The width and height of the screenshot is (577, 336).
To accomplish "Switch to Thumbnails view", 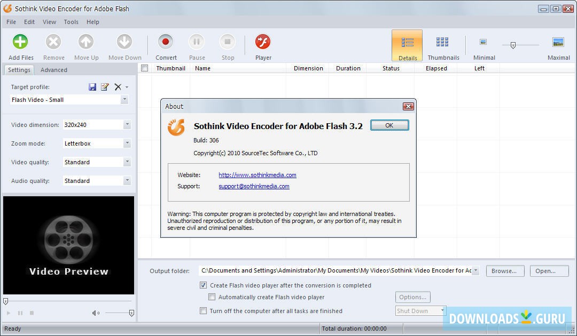I will pos(443,45).
